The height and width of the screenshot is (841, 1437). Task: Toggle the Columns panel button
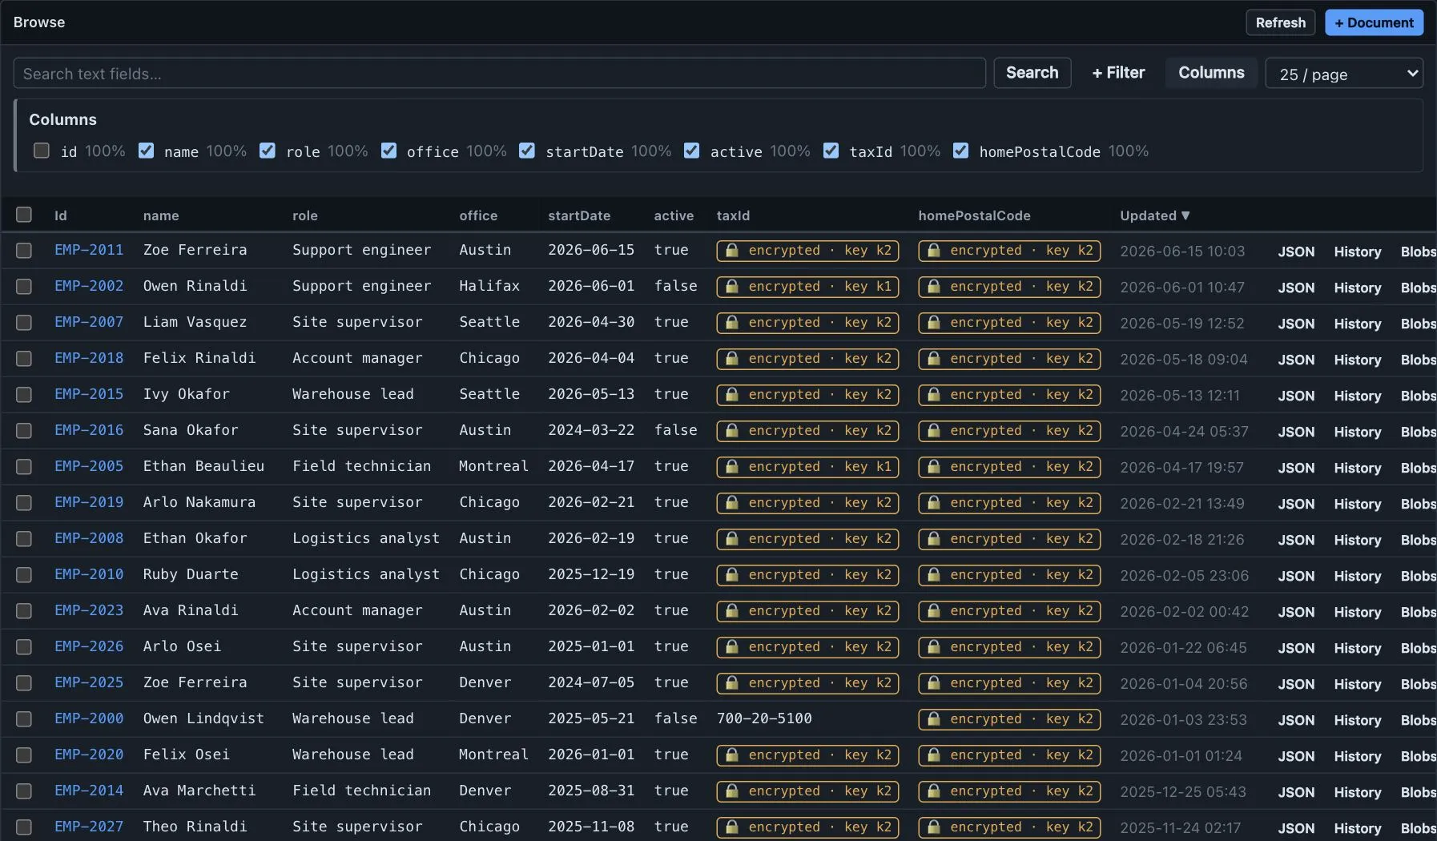[x=1211, y=73]
